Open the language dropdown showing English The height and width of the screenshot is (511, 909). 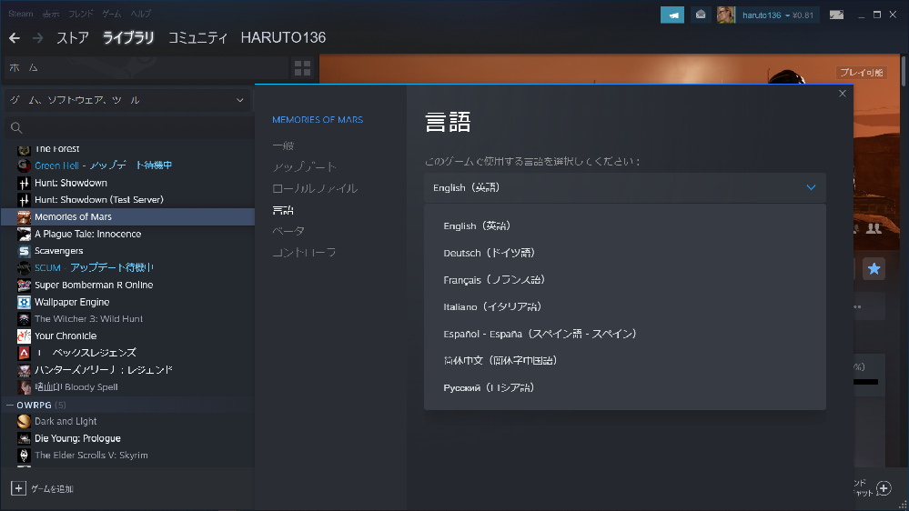(x=624, y=187)
